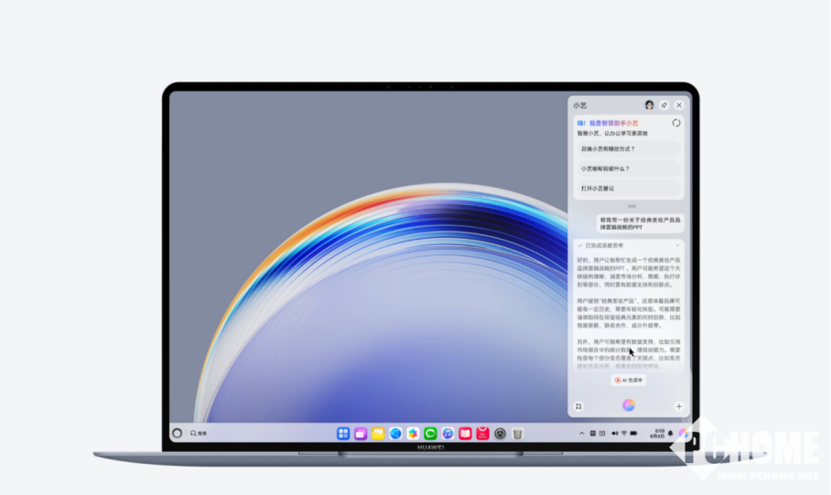
Task: Launch the blue globe browser in dock
Action: point(395,434)
